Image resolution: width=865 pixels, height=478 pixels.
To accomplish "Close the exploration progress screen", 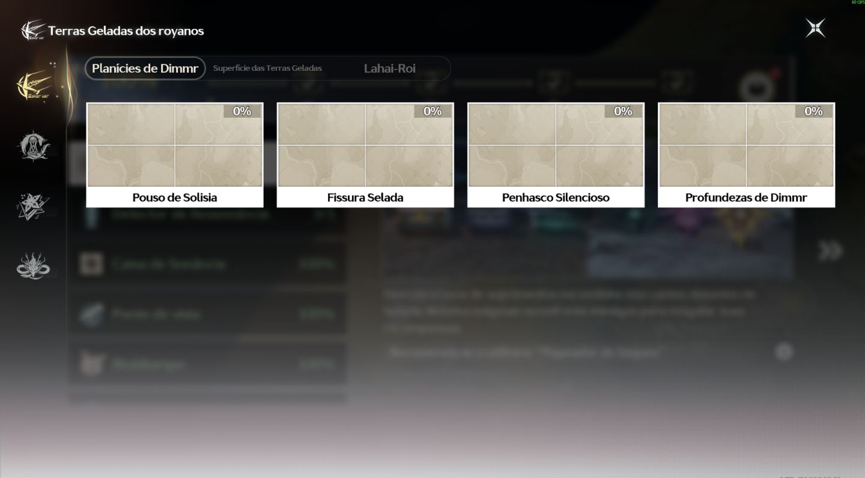I will point(815,28).
